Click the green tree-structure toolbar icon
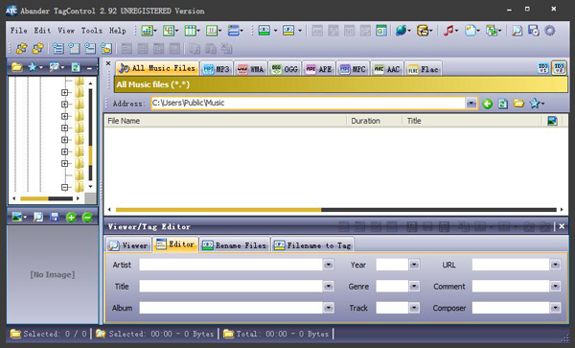The height and width of the screenshot is (348, 575). 169,31
